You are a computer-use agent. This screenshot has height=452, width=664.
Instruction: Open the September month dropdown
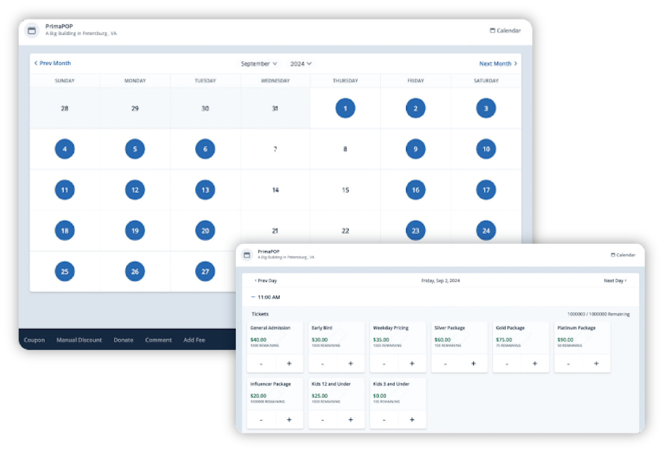click(x=259, y=64)
